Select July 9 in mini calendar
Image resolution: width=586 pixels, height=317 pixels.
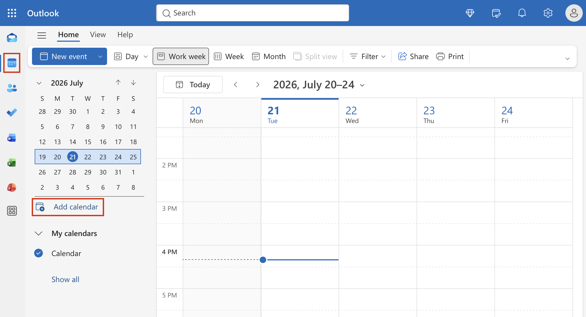click(x=103, y=127)
